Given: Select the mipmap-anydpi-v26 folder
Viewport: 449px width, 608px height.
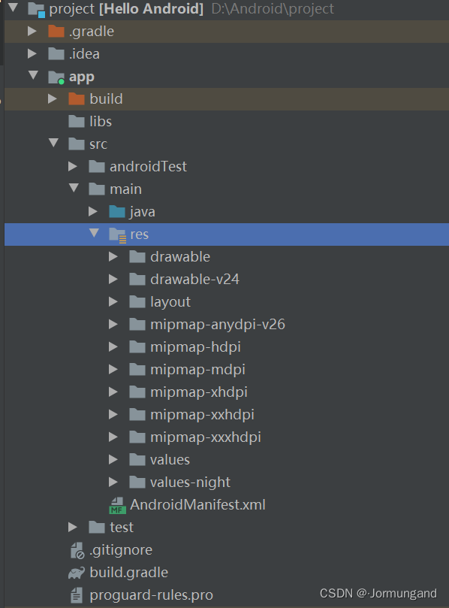Looking at the screenshot, I should [218, 325].
